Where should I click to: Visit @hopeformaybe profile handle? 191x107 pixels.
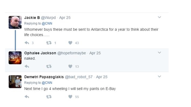71,53
